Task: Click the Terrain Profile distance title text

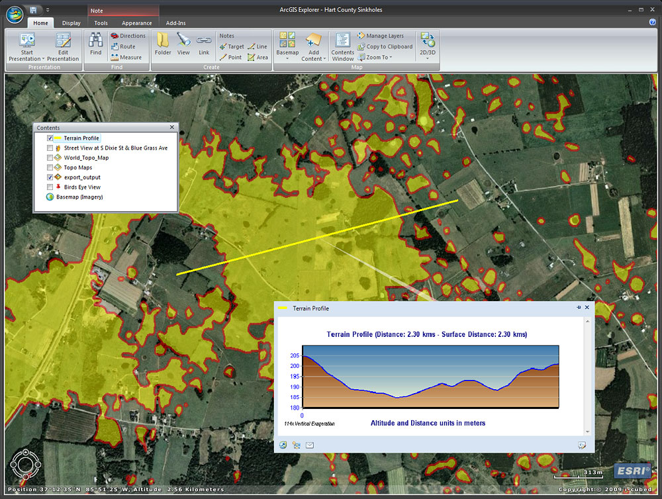Action: tap(427, 334)
